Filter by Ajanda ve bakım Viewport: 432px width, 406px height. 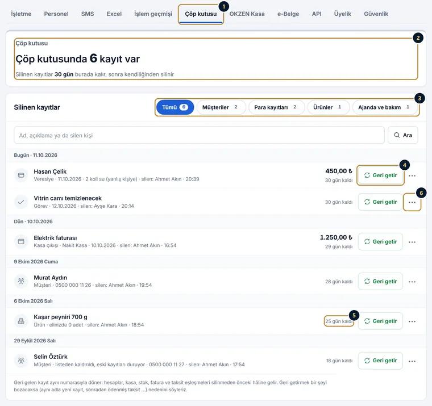tap(385, 107)
